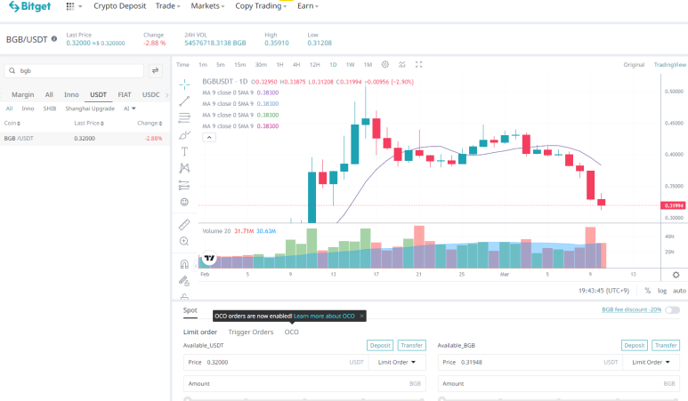The height and width of the screenshot is (401, 688).
Task: Open the BGB fee discount -20% link
Action: [x=631, y=309]
